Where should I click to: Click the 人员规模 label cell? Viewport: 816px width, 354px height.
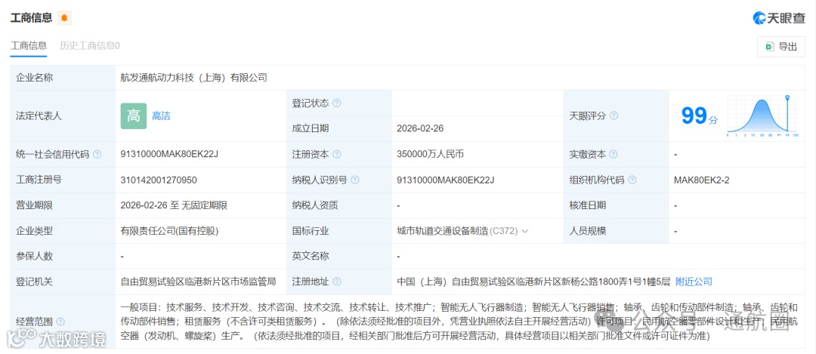coord(617,231)
